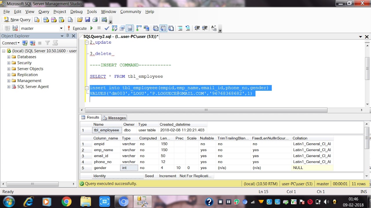Parse the query with the blue checkmark icon
371x208 pixels.
pyautogui.click(x=107, y=28)
